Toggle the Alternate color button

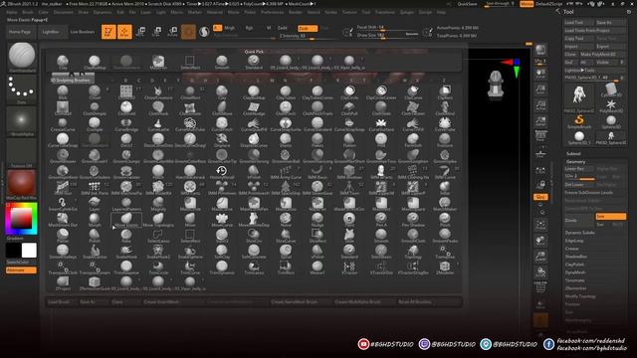click(21, 270)
